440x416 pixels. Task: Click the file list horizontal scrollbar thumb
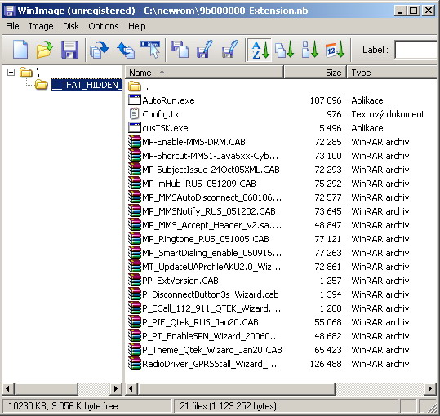tap(236, 388)
